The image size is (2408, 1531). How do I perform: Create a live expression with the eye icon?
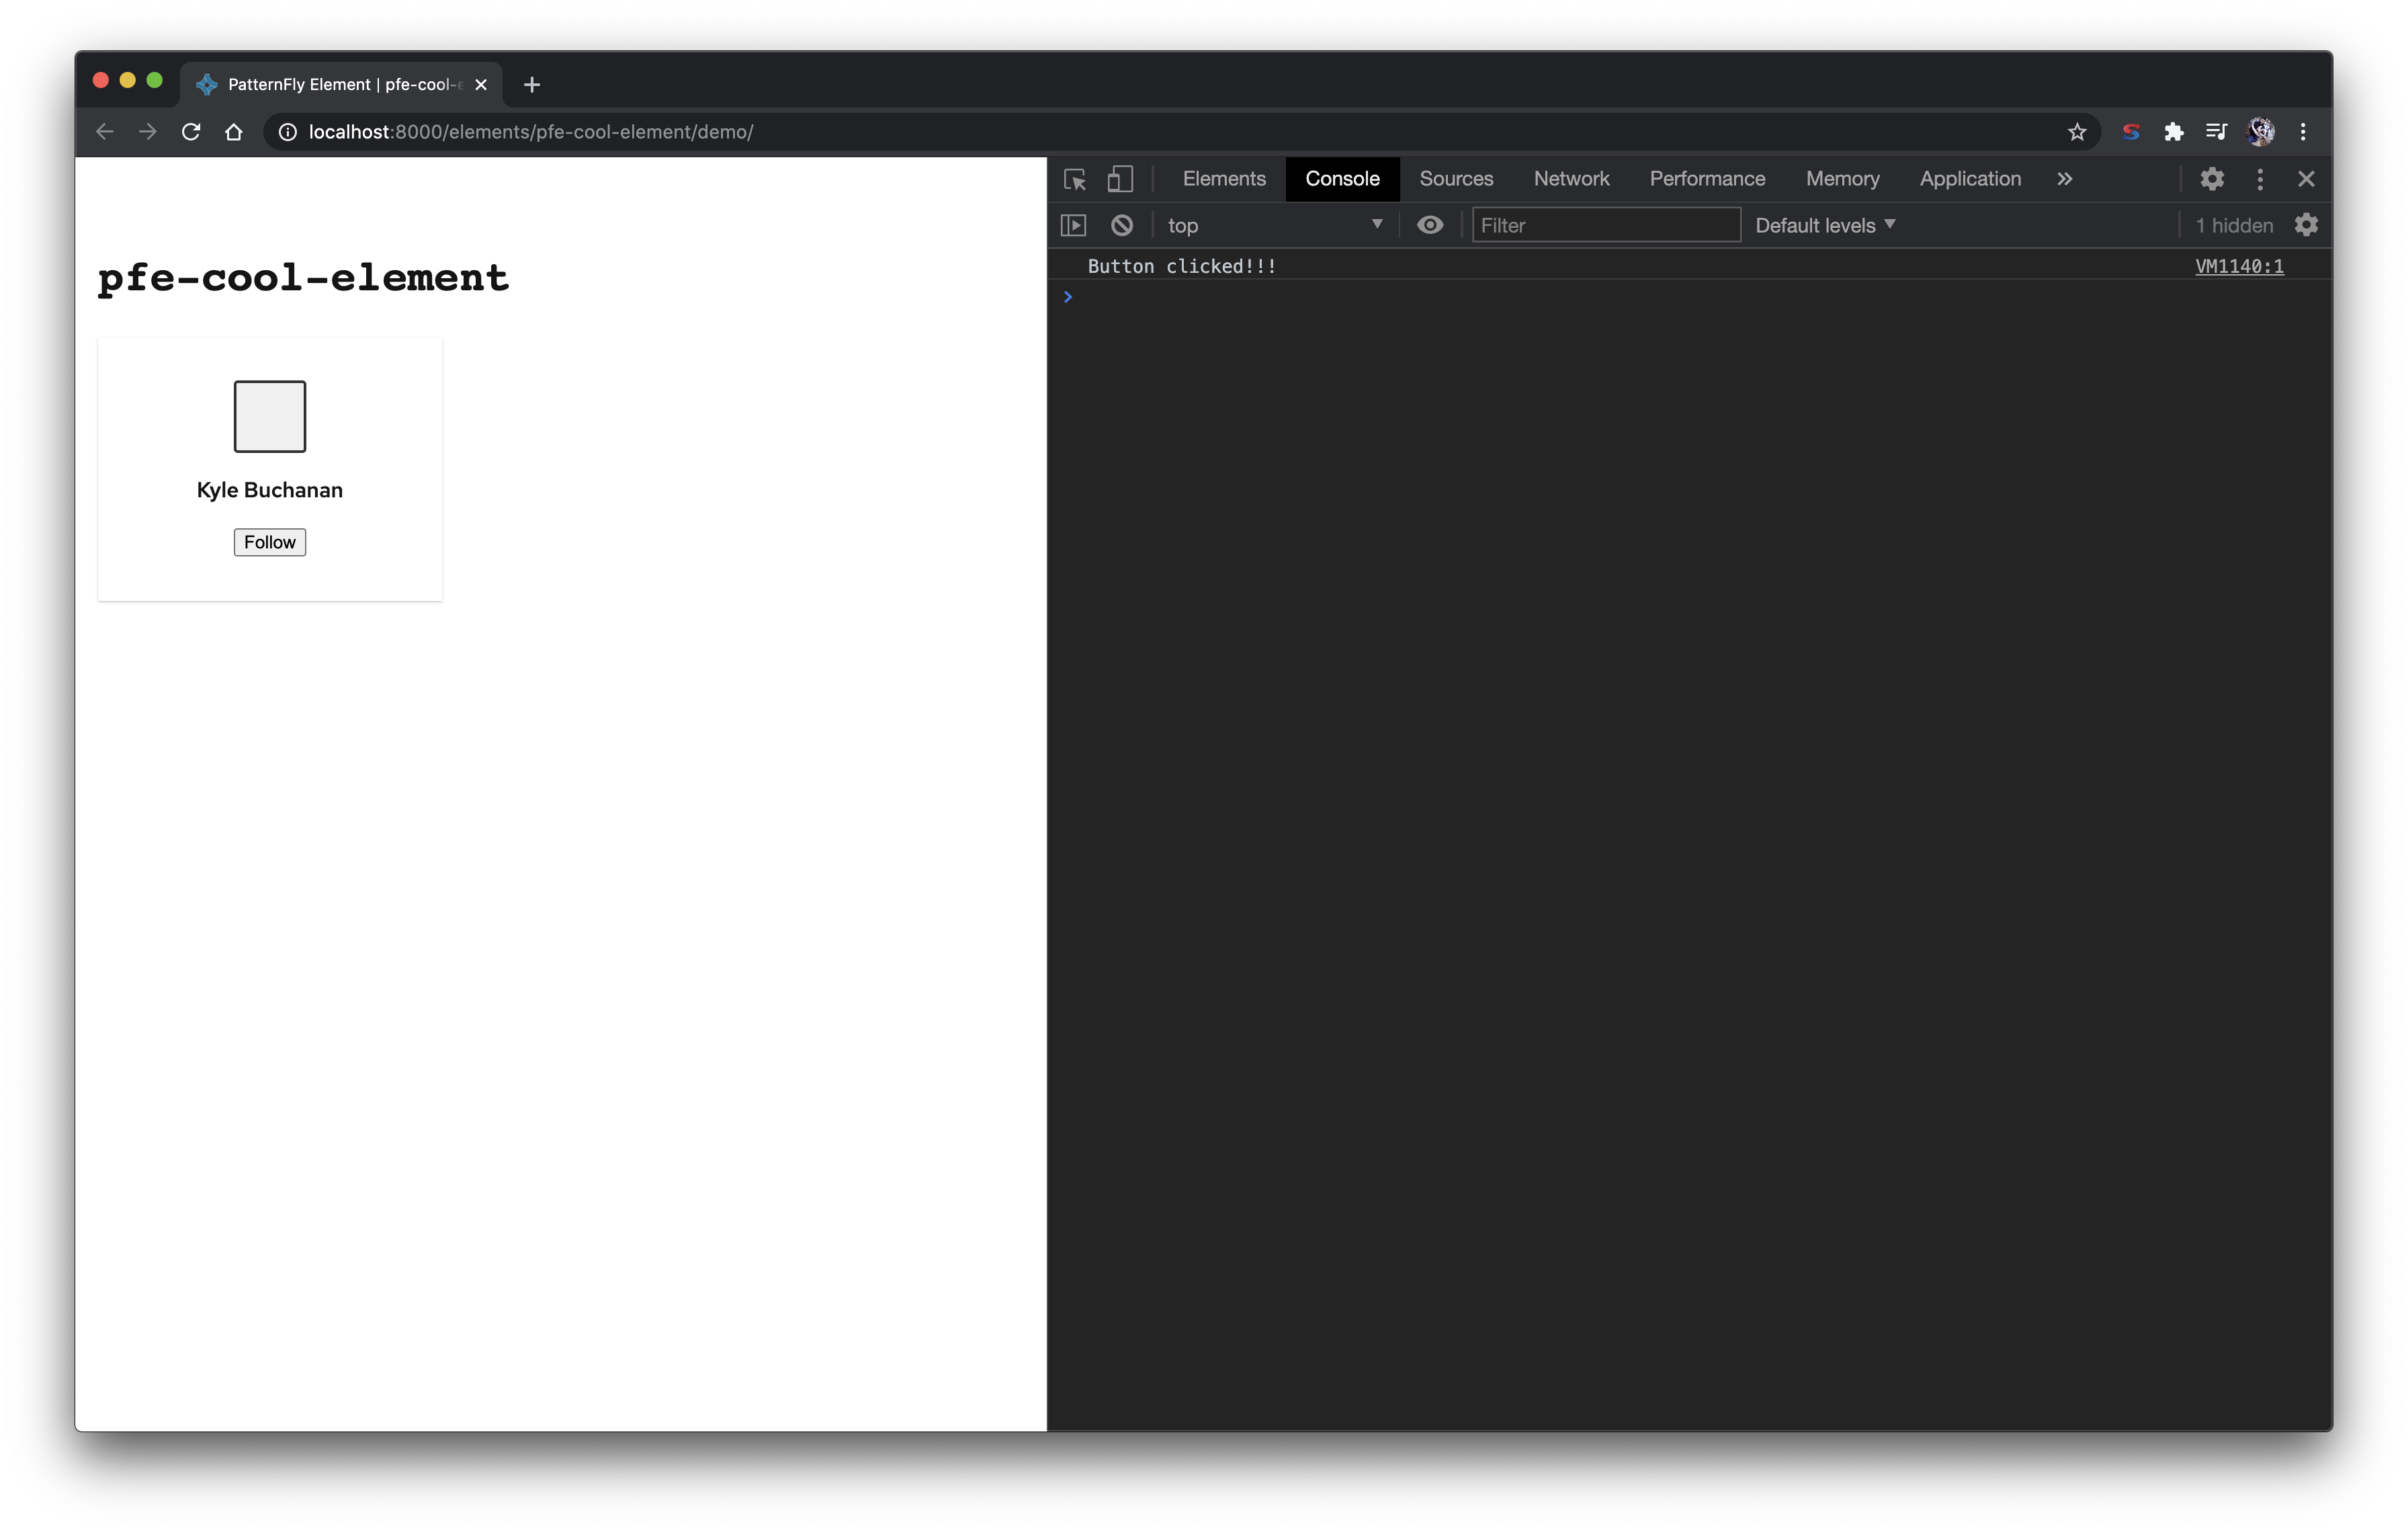(x=1430, y=224)
